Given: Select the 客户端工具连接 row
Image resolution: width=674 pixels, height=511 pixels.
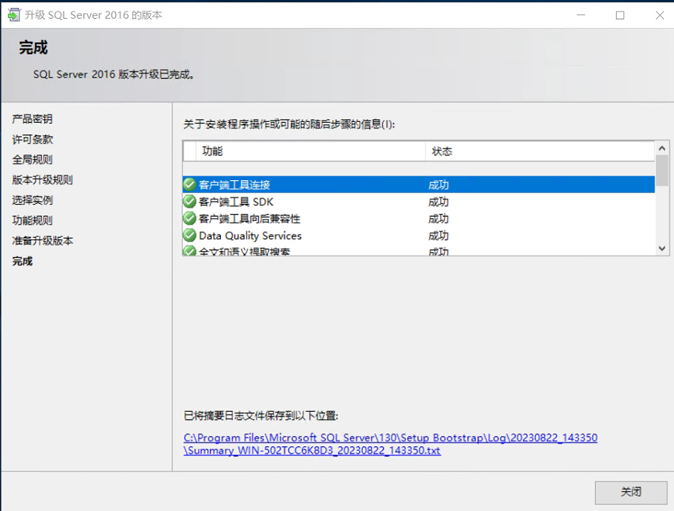Looking at the screenshot, I should pyautogui.click(x=419, y=184).
